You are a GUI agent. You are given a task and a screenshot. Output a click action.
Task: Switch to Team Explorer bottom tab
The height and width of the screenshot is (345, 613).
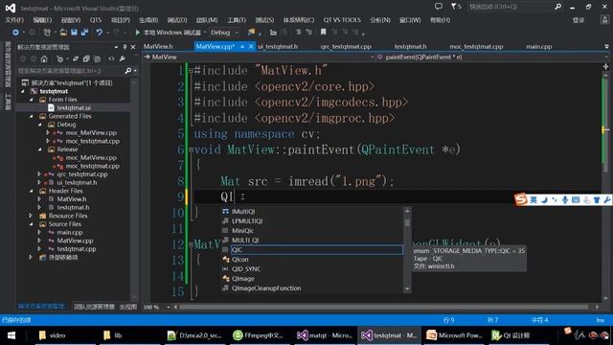pos(94,307)
